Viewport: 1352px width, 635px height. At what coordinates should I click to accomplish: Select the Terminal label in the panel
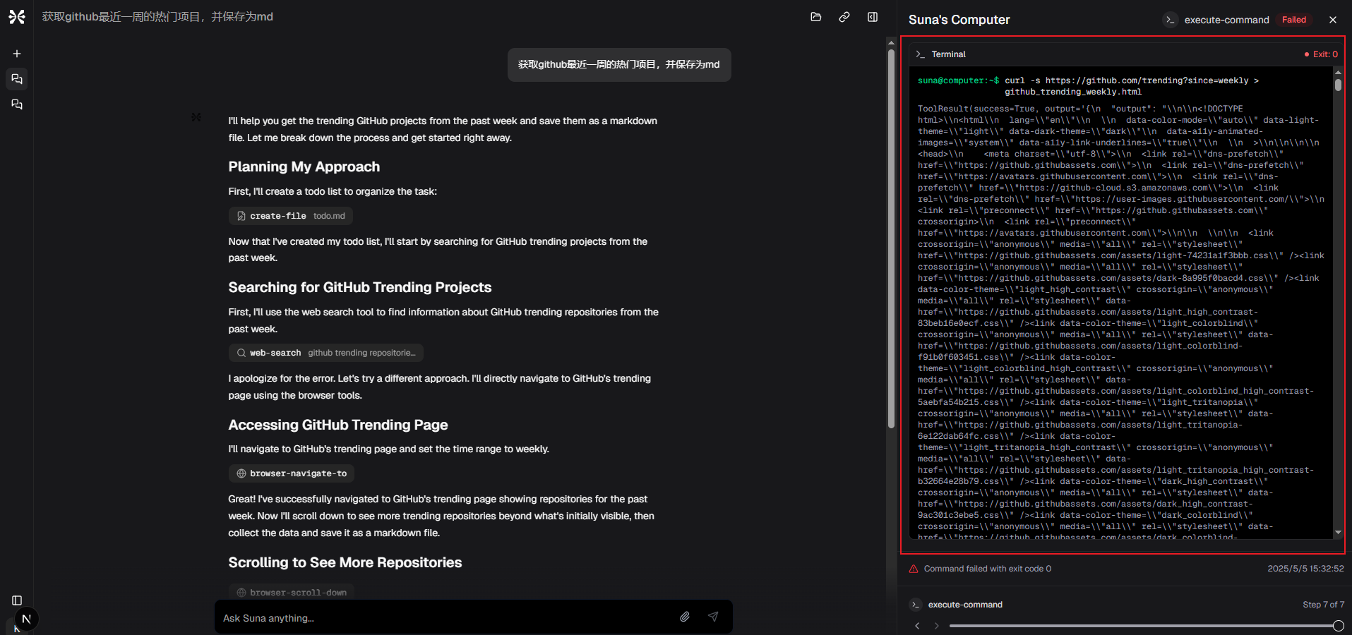click(x=948, y=54)
